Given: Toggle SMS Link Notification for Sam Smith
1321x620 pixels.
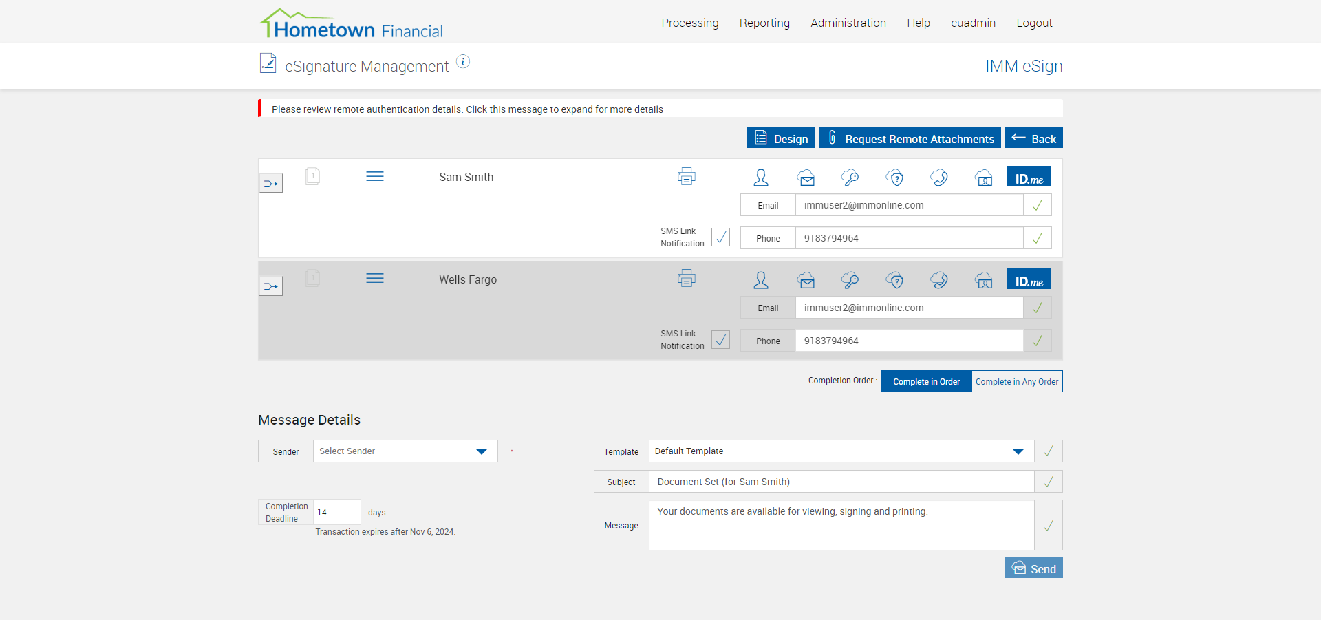Looking at the screenshot, I should [x=720, y=237].
